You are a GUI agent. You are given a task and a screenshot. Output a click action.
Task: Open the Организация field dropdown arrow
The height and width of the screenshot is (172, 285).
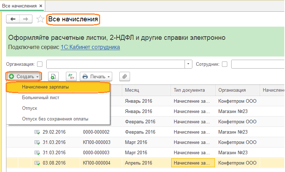(188, 64)
